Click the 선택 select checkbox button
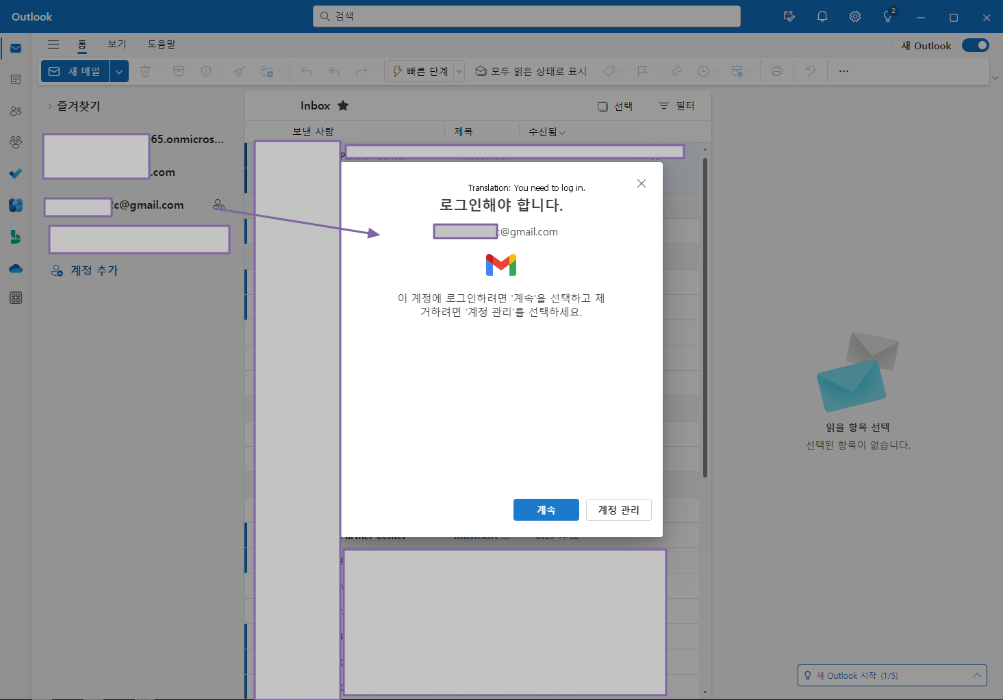Image resolution: width=1003 pixels, height=700 pixels. (x=615, y=106)
